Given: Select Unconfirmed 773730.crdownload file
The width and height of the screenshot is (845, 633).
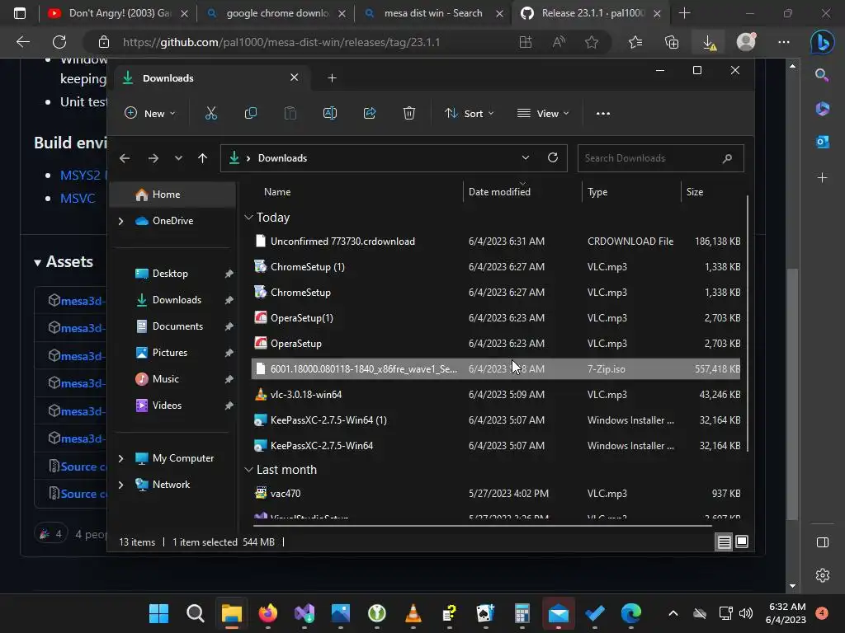Looking at the screenshot, I should (x=496, y=241).
